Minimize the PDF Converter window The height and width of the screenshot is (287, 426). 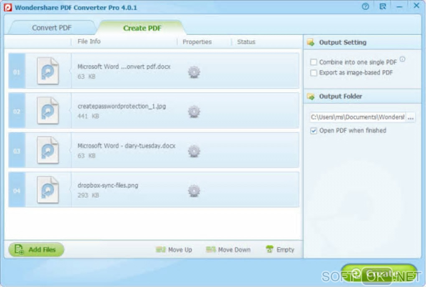pyautogui.click(x=399, y=7)
